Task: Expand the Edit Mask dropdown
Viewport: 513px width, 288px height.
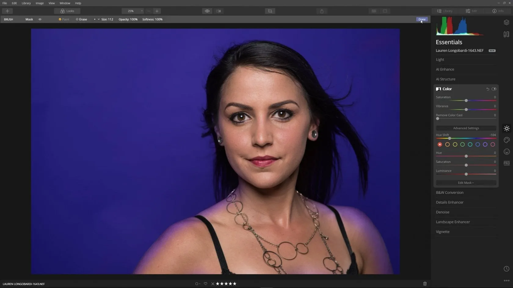Action: click(466, 183)
